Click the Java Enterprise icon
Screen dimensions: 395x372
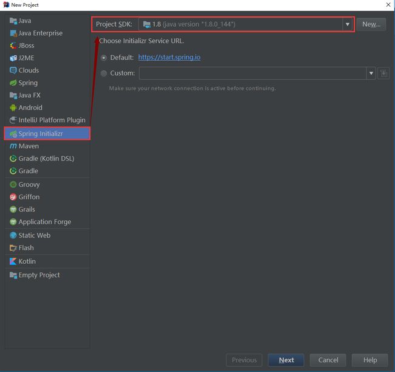13,33
